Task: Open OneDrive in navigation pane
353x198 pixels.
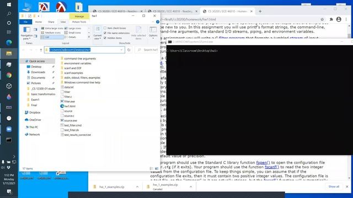Action: point(35,120)
